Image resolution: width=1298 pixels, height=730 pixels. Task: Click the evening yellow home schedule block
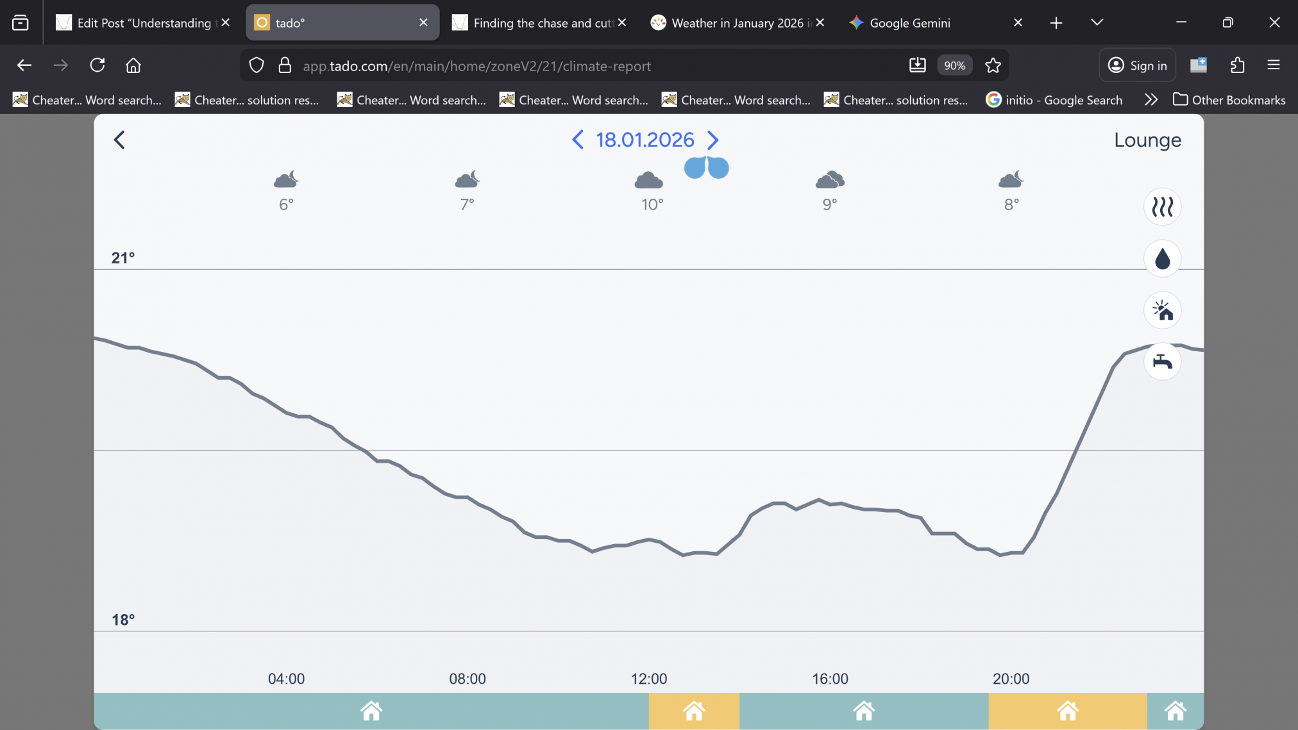pyautogui.click(x=1067, y=711)
